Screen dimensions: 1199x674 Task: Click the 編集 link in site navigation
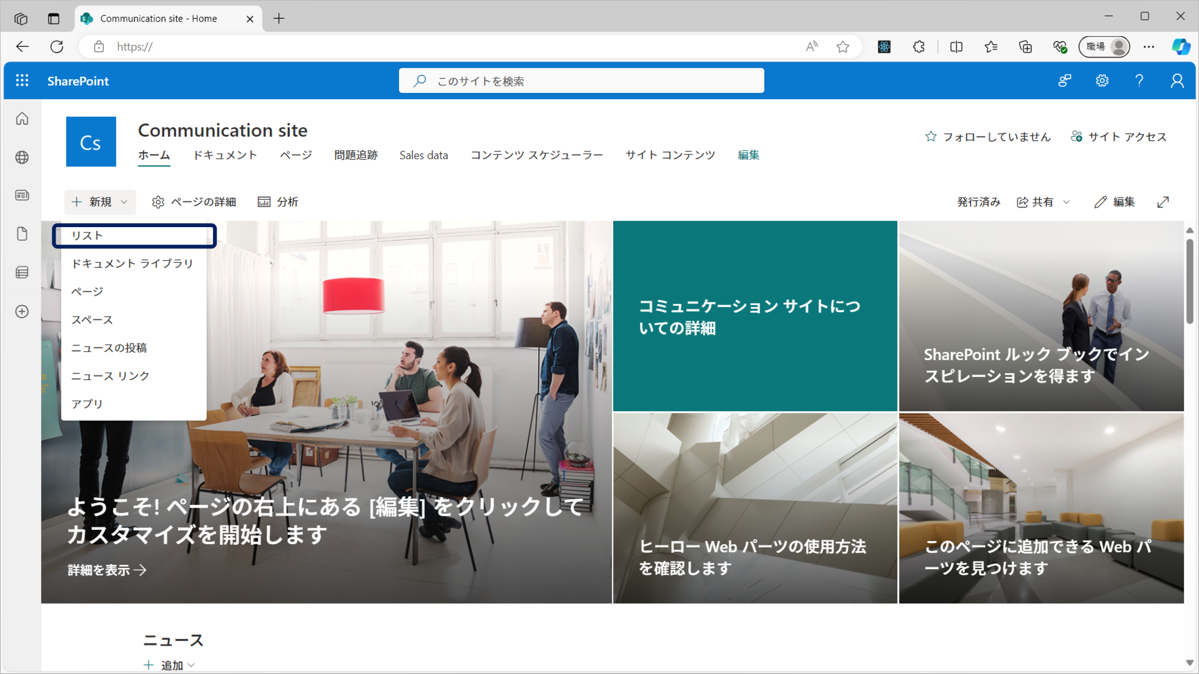click(749, 155)
